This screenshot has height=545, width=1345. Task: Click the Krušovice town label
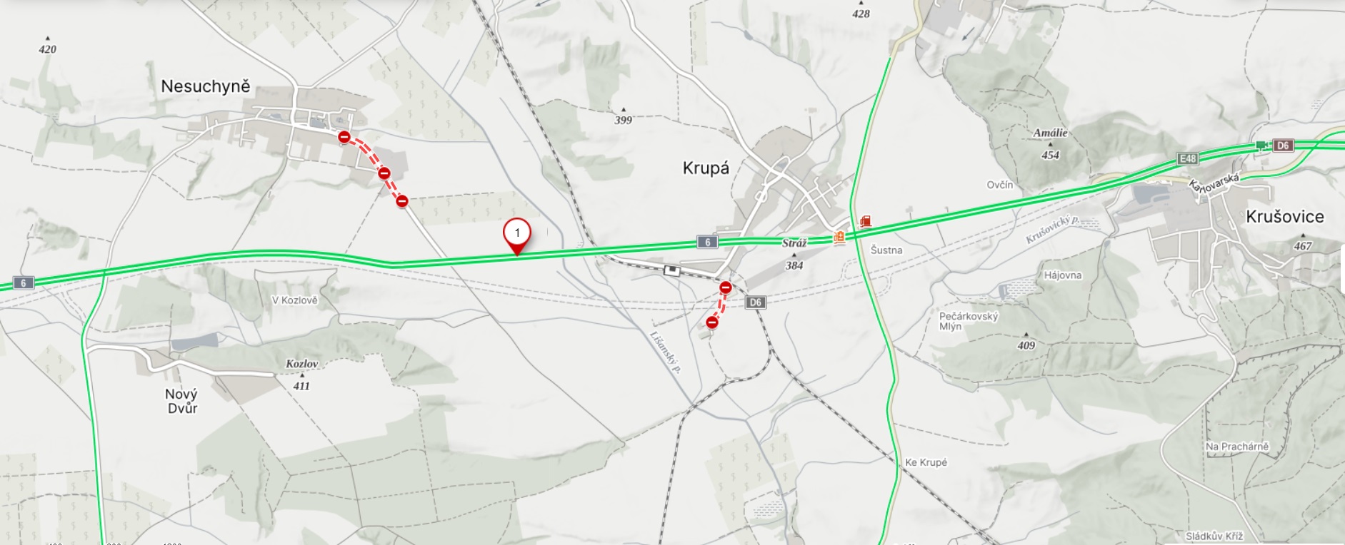point(1285,217)
